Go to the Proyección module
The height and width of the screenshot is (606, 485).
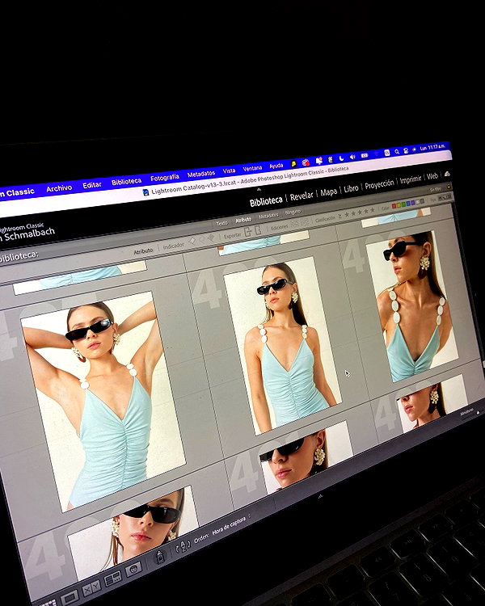pos(379,185)
